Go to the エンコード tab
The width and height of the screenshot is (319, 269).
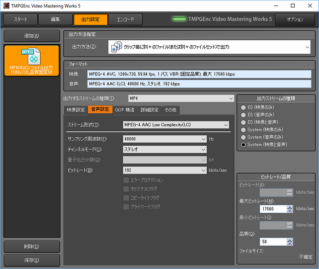[x=126, y=19]
